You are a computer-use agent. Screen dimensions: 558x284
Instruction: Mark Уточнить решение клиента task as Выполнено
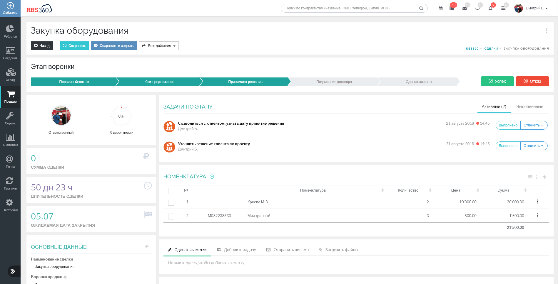(x=508, y=146)
